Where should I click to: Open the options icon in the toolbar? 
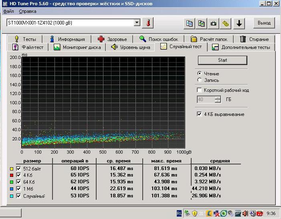pos(226,23)
